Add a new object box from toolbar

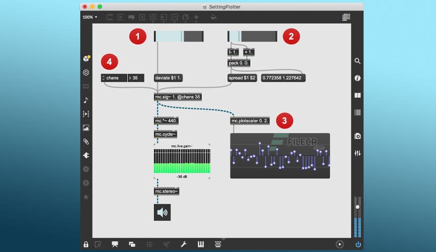click(110, 17)
